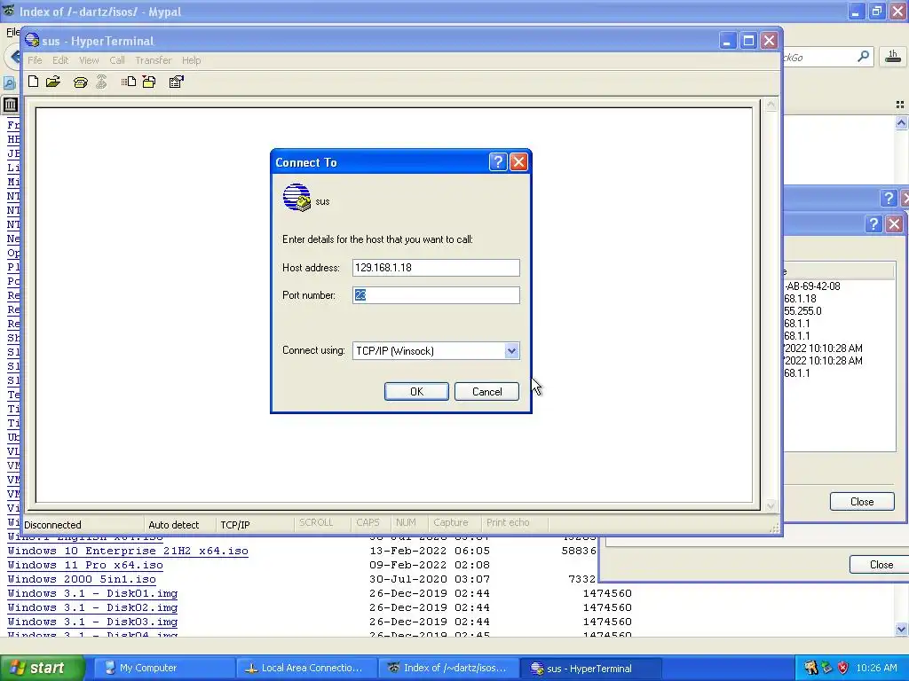Click the search magnifier icon in Mypal browser
Screen dimensions: 909x681
(863, 57)
